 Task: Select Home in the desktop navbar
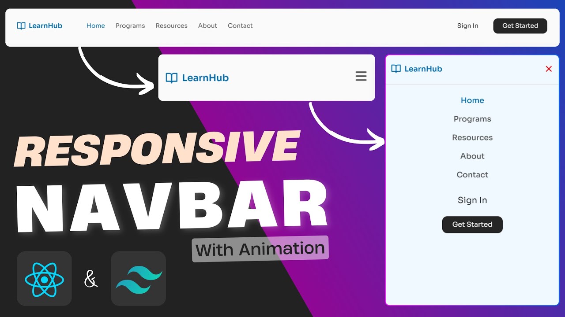[x=96, y=26]
